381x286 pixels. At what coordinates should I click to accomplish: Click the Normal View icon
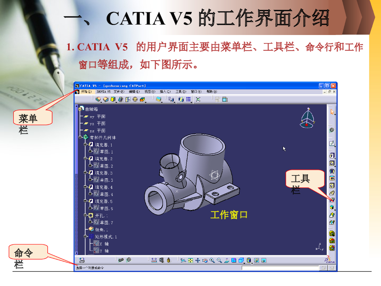(227, 260)
